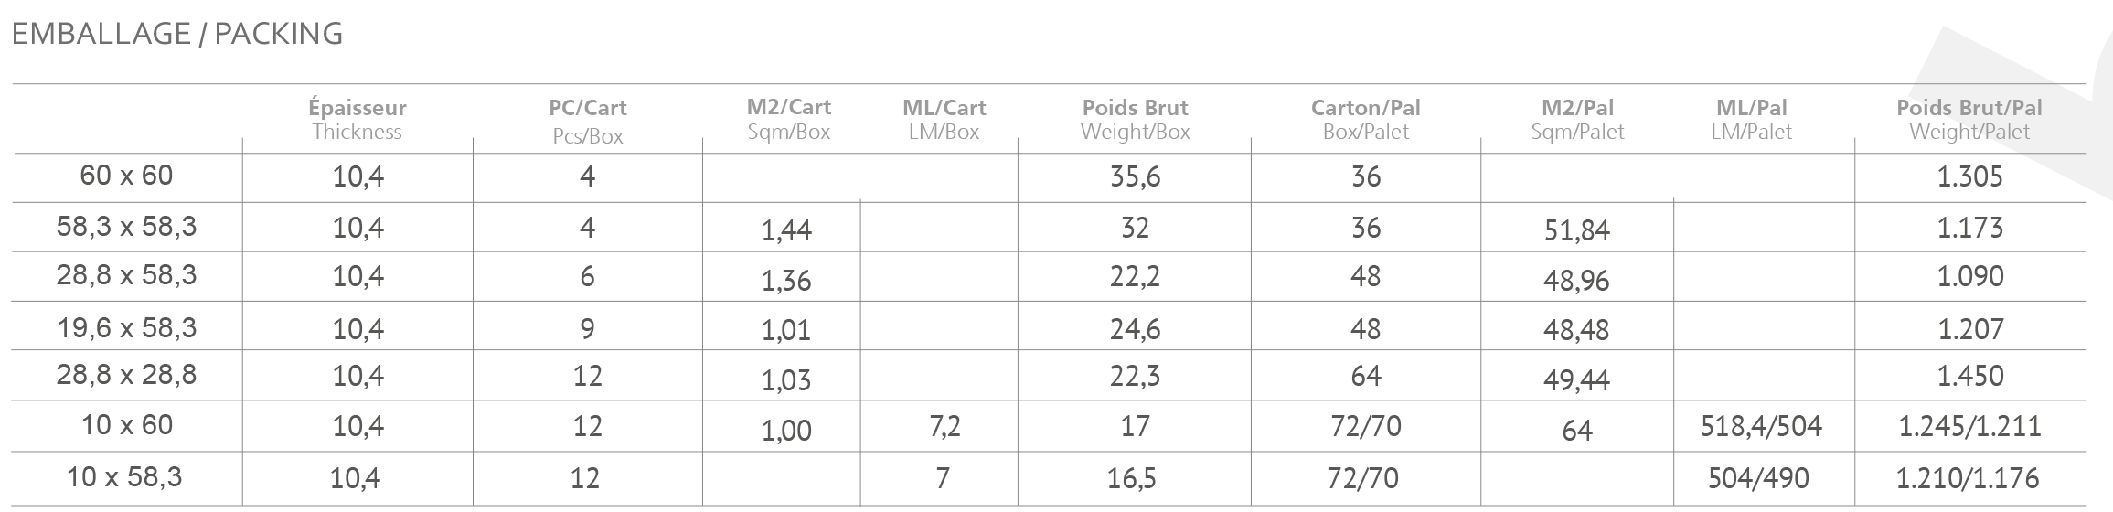The width and height of the screenshot is (2113, 512).
Task: Select the M2/Cart Sqm/Box header
Action: click(789, 120)
